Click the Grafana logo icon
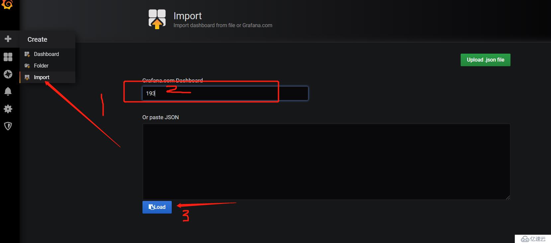 7,5
